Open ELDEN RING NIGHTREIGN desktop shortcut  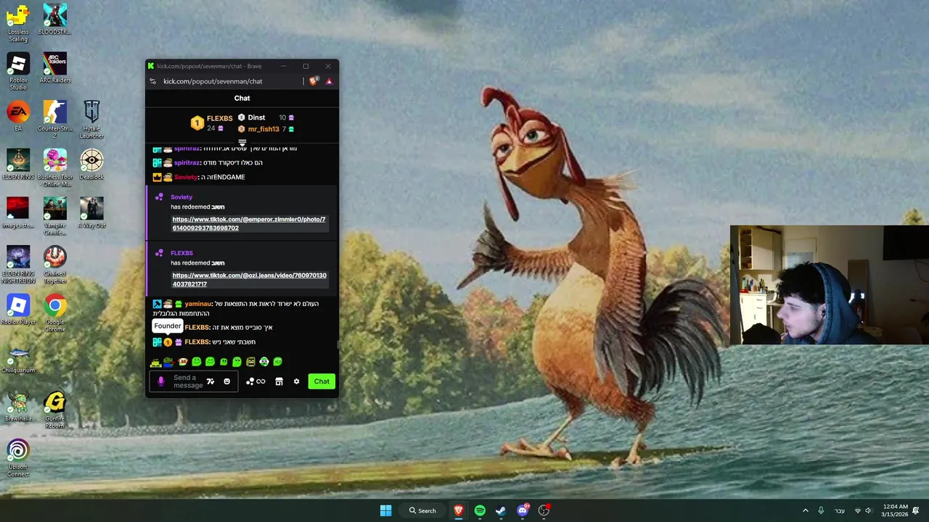tap(18, 265)
